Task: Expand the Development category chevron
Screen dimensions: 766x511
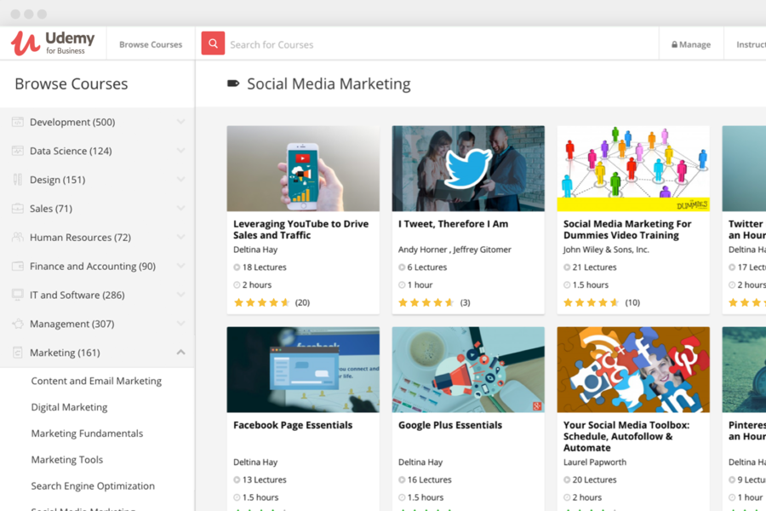Action: (180, 122)
